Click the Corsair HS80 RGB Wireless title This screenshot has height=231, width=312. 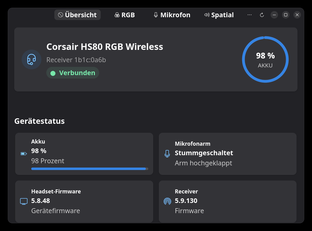click(x=105, y=47)
